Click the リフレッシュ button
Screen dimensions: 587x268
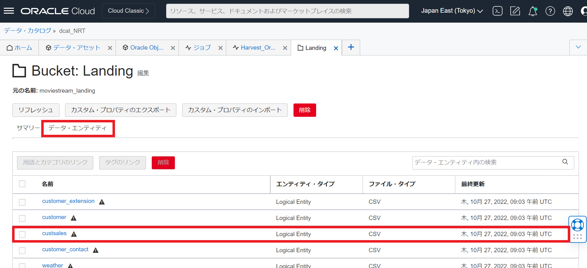36,110
